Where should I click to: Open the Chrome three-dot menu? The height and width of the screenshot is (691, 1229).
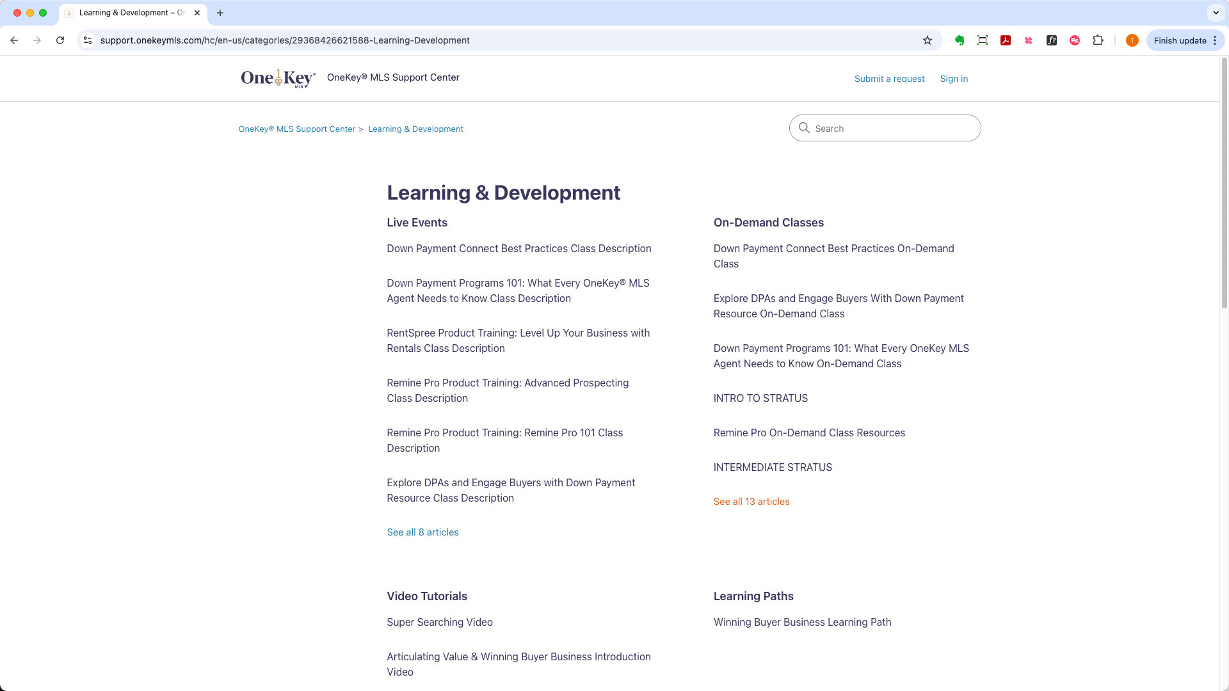click(x=1215, y=40)
